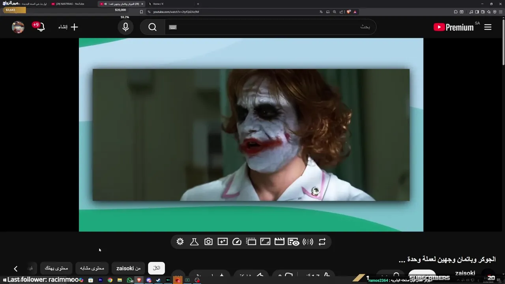
Task: Click the video-with-eye icon under the video
Action: pyautogui.click(x=294, y=242)
